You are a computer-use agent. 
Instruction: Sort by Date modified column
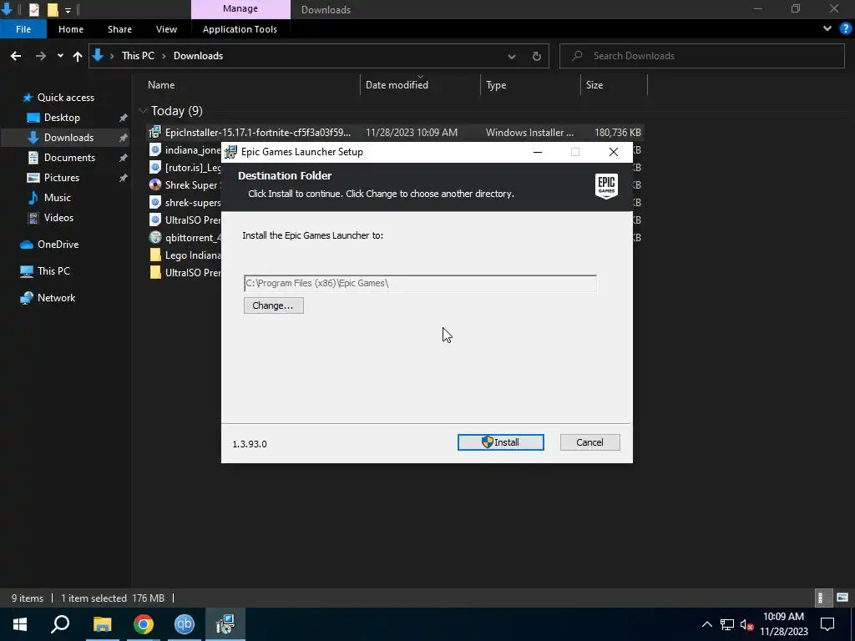[x=397, y=85]
